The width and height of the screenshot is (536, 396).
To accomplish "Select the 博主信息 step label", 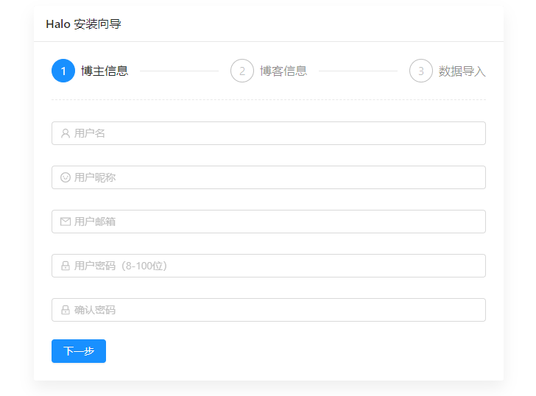I will (105, 71).
